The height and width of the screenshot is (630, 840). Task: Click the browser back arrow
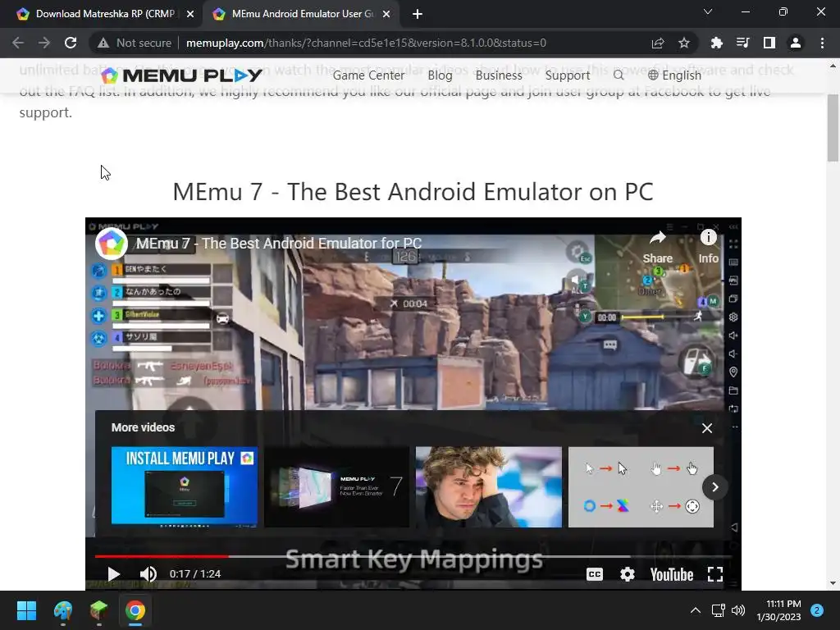(18, 43)
